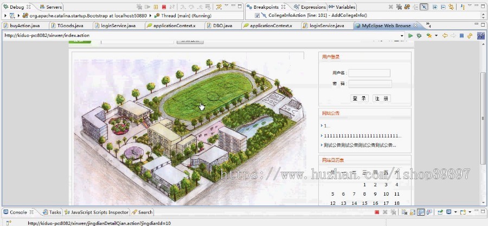Image resolution: width=488 pixels, height=226 pixels.
Task: Click the browser favorites star icon
Action: [x=429, y=36]
